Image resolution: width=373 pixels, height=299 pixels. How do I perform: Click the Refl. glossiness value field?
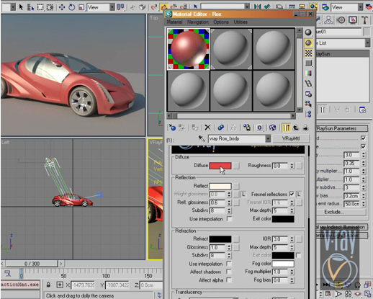[217, 202]
